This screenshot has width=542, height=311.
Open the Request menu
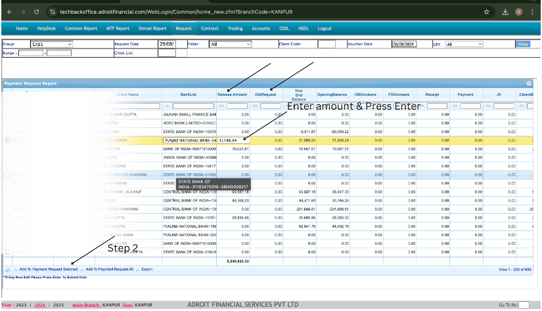(183, 29)
